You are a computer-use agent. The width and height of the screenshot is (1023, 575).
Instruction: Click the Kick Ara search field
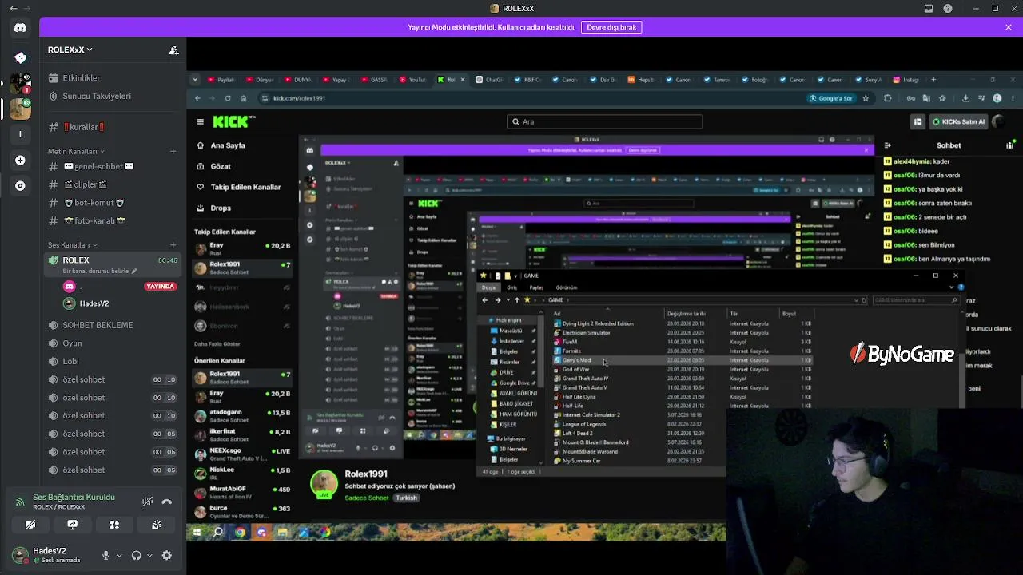(605, 121)
